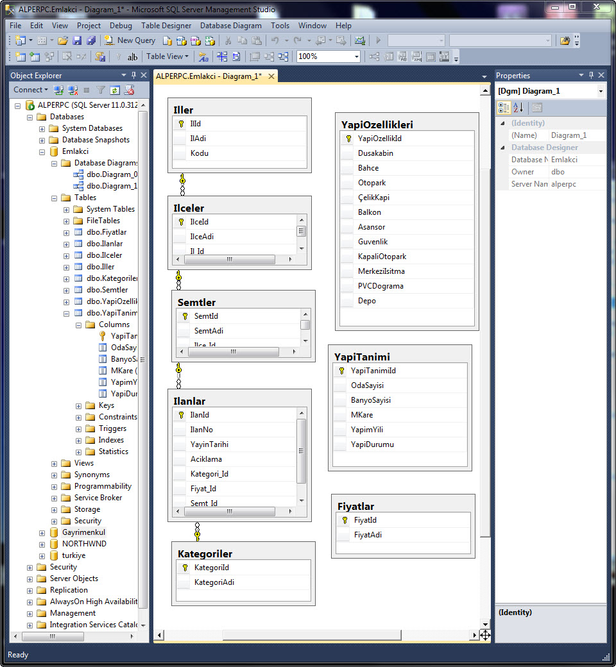
Task: Open the Debug menu
Action: click(x=121, y=26)
